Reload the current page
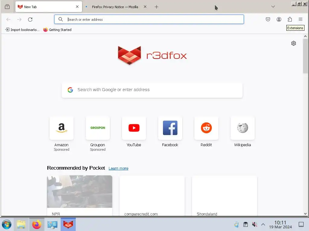This screenshot has height=231, width=309. (30, 19)
